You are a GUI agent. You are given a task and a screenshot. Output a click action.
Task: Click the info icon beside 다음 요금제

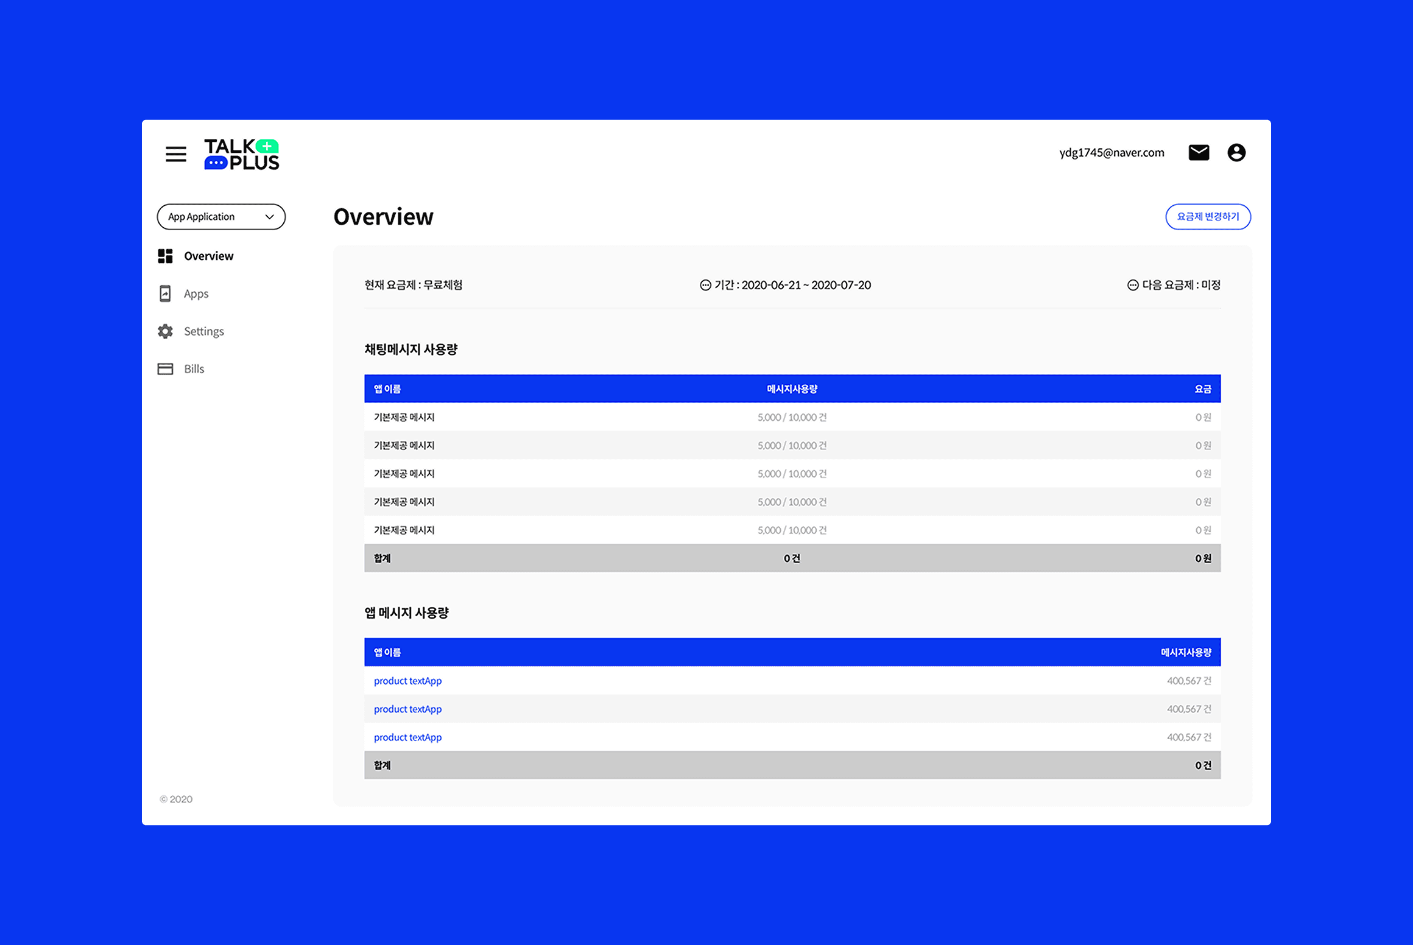[1132, 285]
